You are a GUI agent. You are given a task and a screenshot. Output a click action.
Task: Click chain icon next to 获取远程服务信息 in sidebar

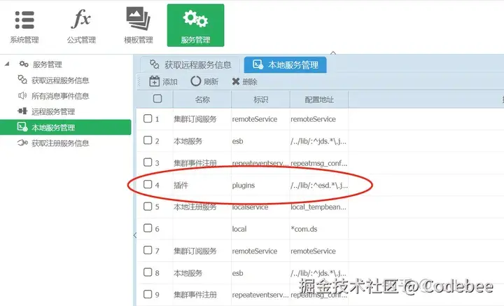[x=22, y=79]
